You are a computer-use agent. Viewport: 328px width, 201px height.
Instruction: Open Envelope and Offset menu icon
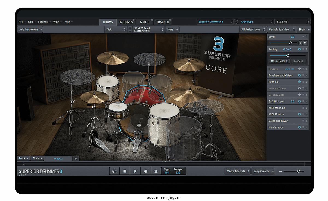303,75
